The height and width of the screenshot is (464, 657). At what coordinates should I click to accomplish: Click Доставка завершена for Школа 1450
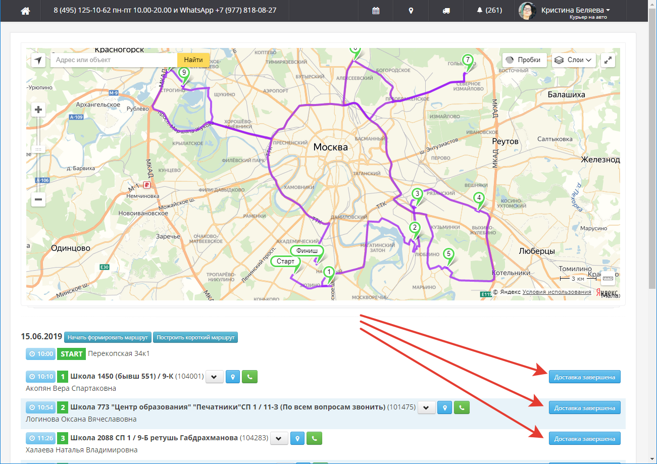tap(585, 377)
